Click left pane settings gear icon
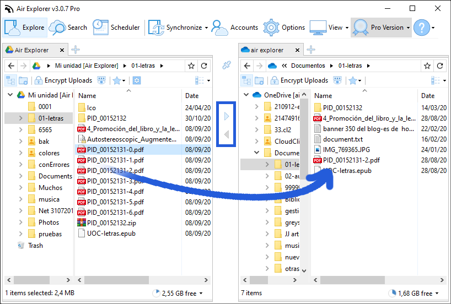 (x=137, y=80)
